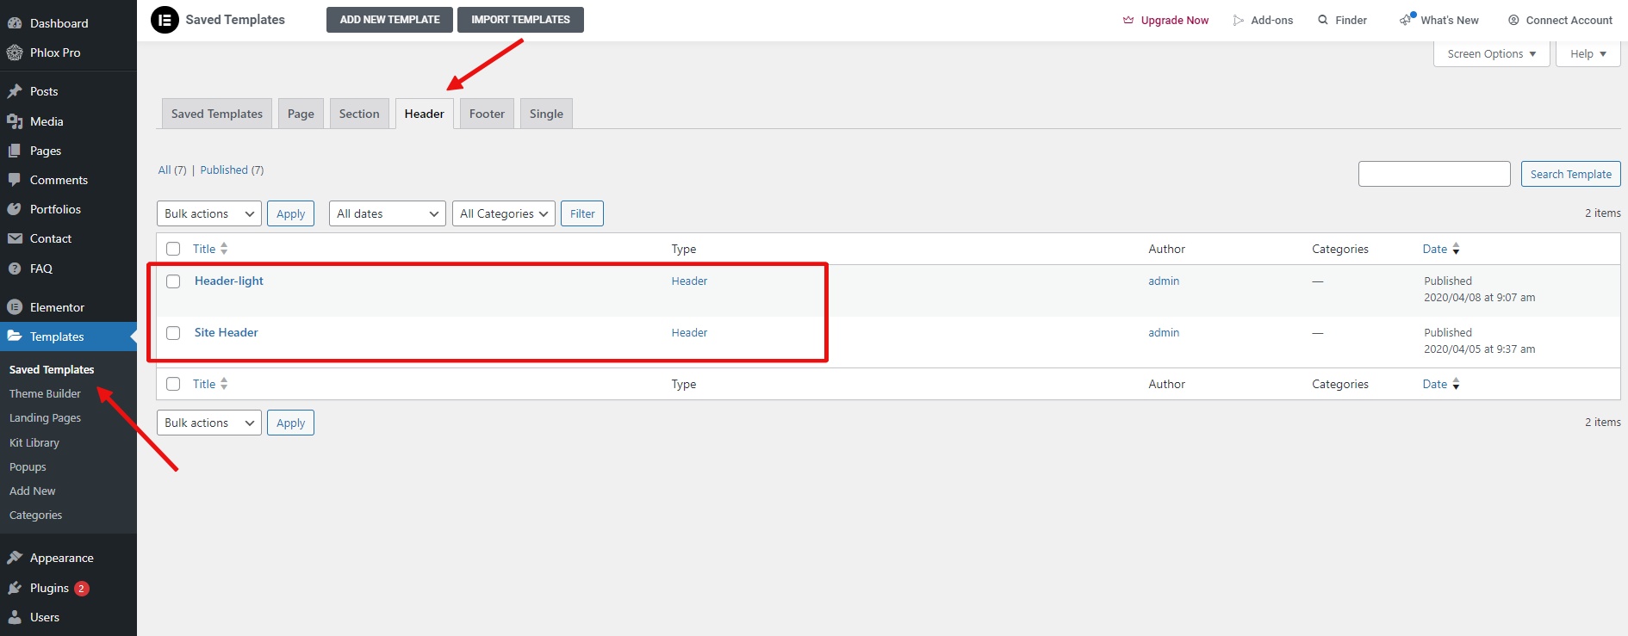The width and height of the screenshot is (1628, 636).
Task: Sort by Title arrows in top header row
Action: click(224, 249)
